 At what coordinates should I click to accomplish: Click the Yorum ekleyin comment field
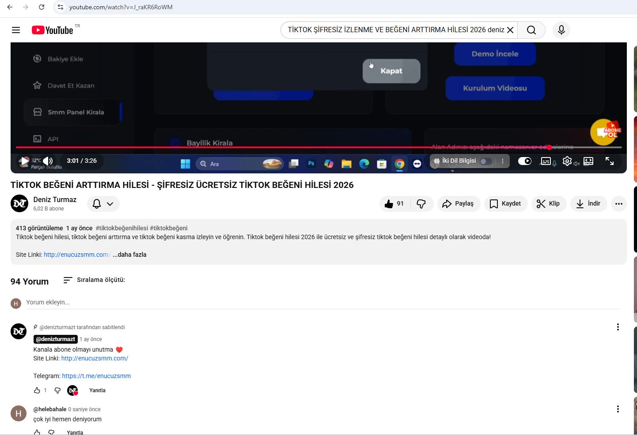click(x=323, y=302)
